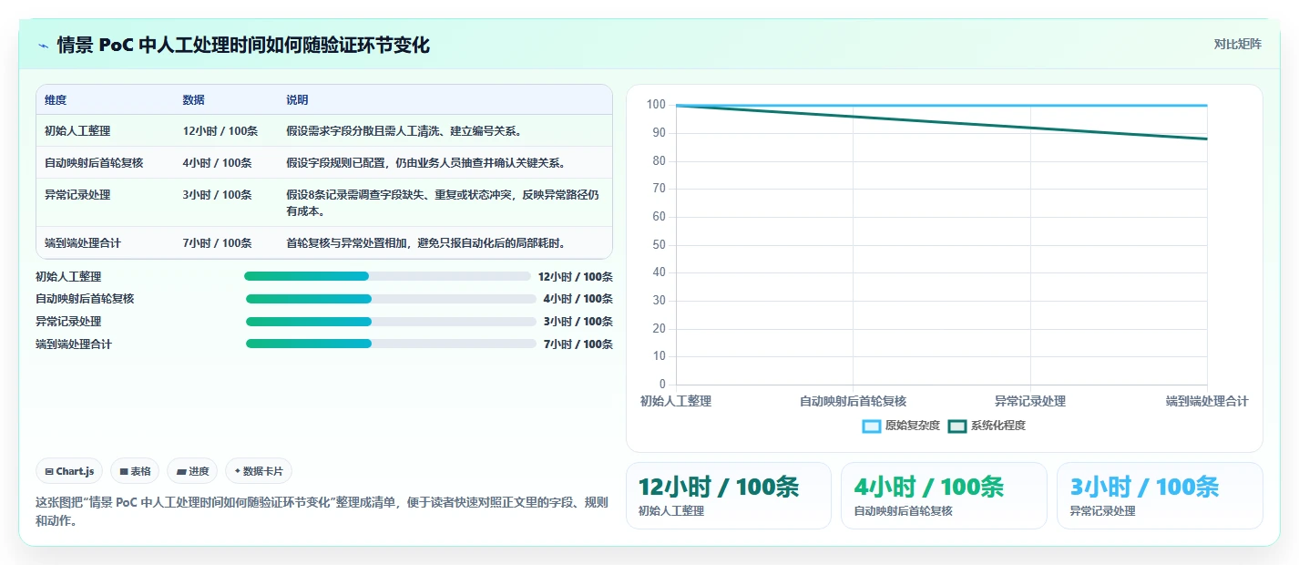The height and width of the screenshot is (565, 1299).
Task: Click description starting 假设需求字段分散
Action: [x=404, y=131]
